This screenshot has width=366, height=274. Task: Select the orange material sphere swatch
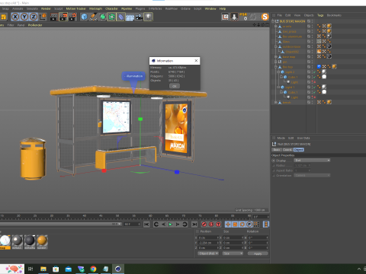pyautogui.click(x=42, y=240)
